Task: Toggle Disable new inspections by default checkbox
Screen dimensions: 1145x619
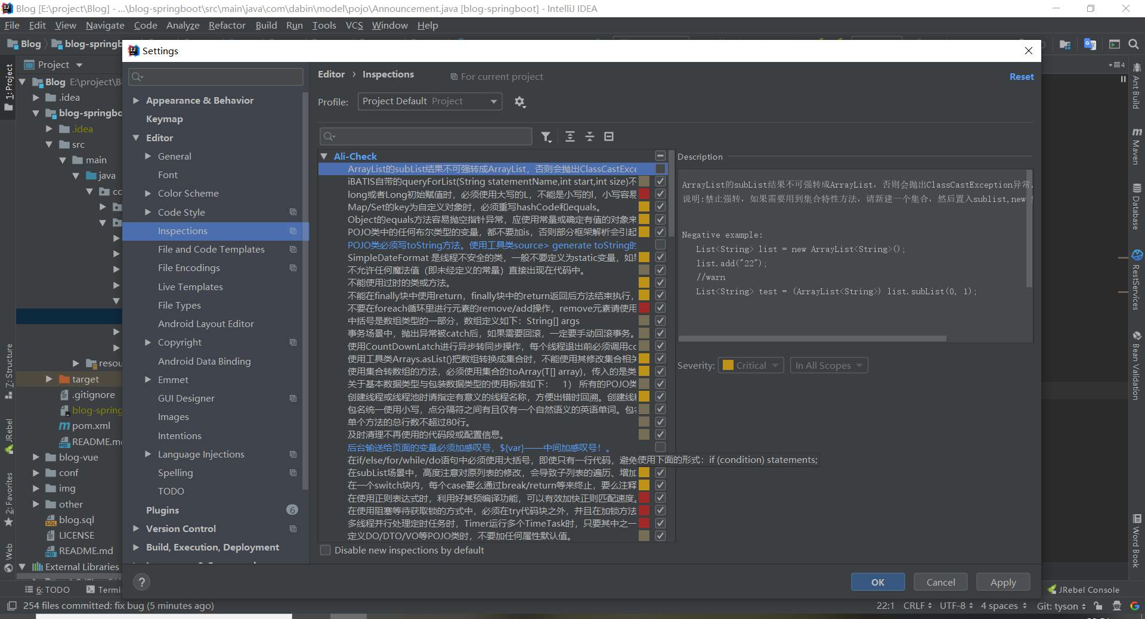Action: [x=326, y=550]
